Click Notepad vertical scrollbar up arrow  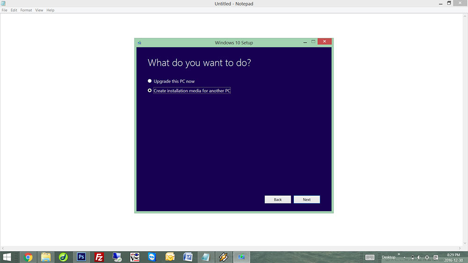(x=465, y=16)
